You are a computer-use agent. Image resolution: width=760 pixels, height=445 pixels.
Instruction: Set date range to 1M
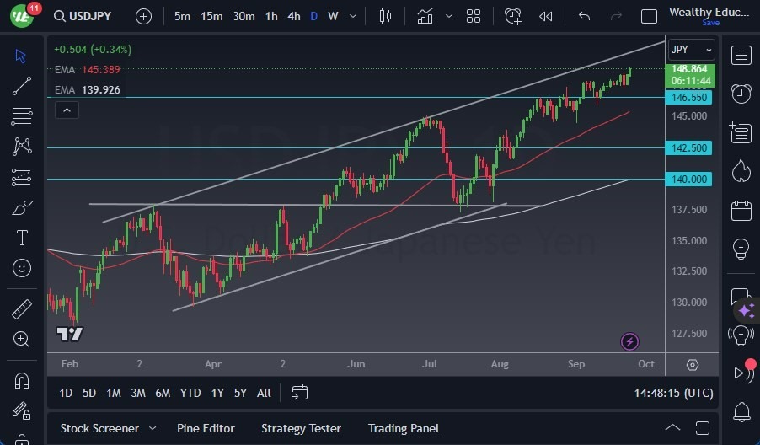[x=114, y=393]
